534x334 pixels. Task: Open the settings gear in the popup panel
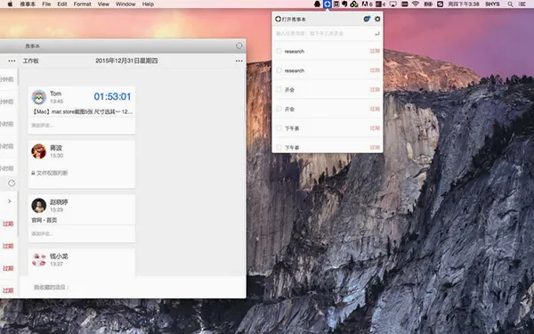coord(377,19)
